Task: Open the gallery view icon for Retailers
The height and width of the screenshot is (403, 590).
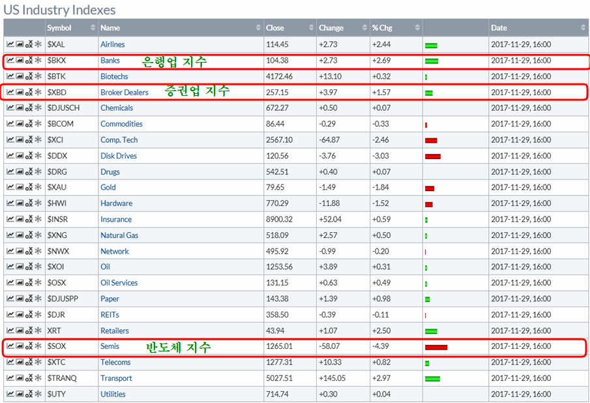Action: click(x=20, y=331)
